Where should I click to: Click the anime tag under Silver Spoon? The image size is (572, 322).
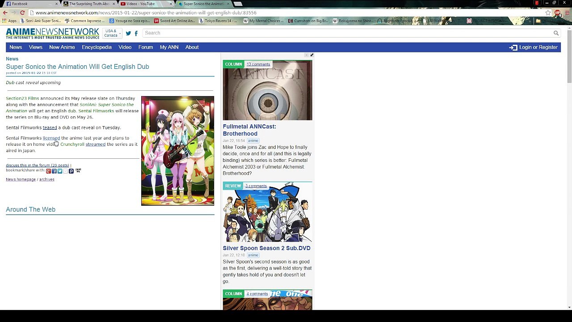[253, 255]
